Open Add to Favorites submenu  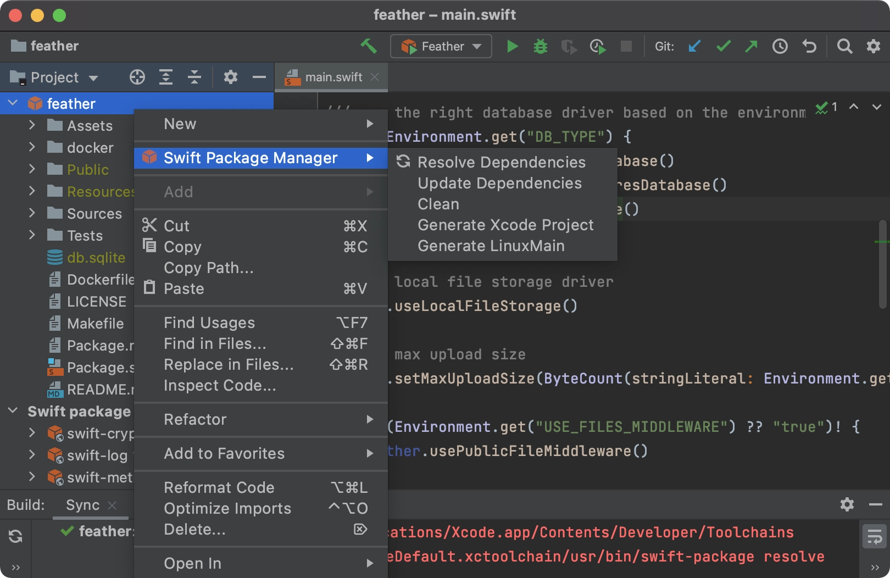pos(261,453)
